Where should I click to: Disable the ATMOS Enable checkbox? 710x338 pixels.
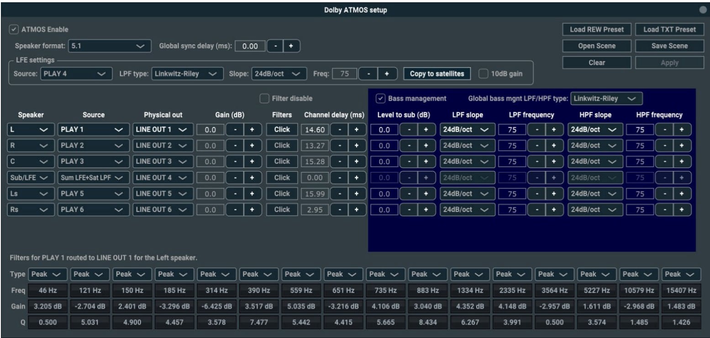click(x=14, y=30)
